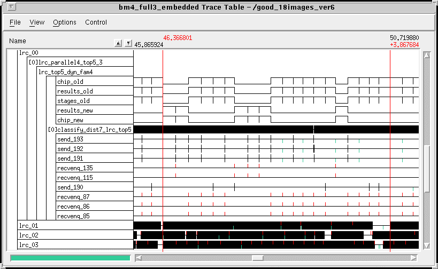438x269 pixels.
Task: Click the up arrow button beside Name
Action: [119, 43]
